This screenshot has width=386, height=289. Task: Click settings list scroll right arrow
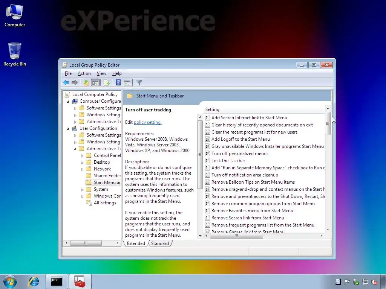click(x=321, y=236)
